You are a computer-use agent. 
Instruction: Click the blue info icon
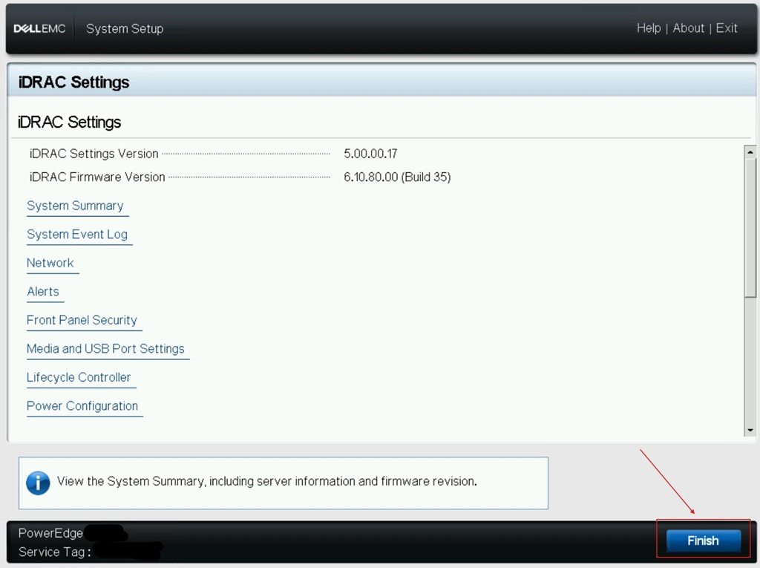pos(38,483)
